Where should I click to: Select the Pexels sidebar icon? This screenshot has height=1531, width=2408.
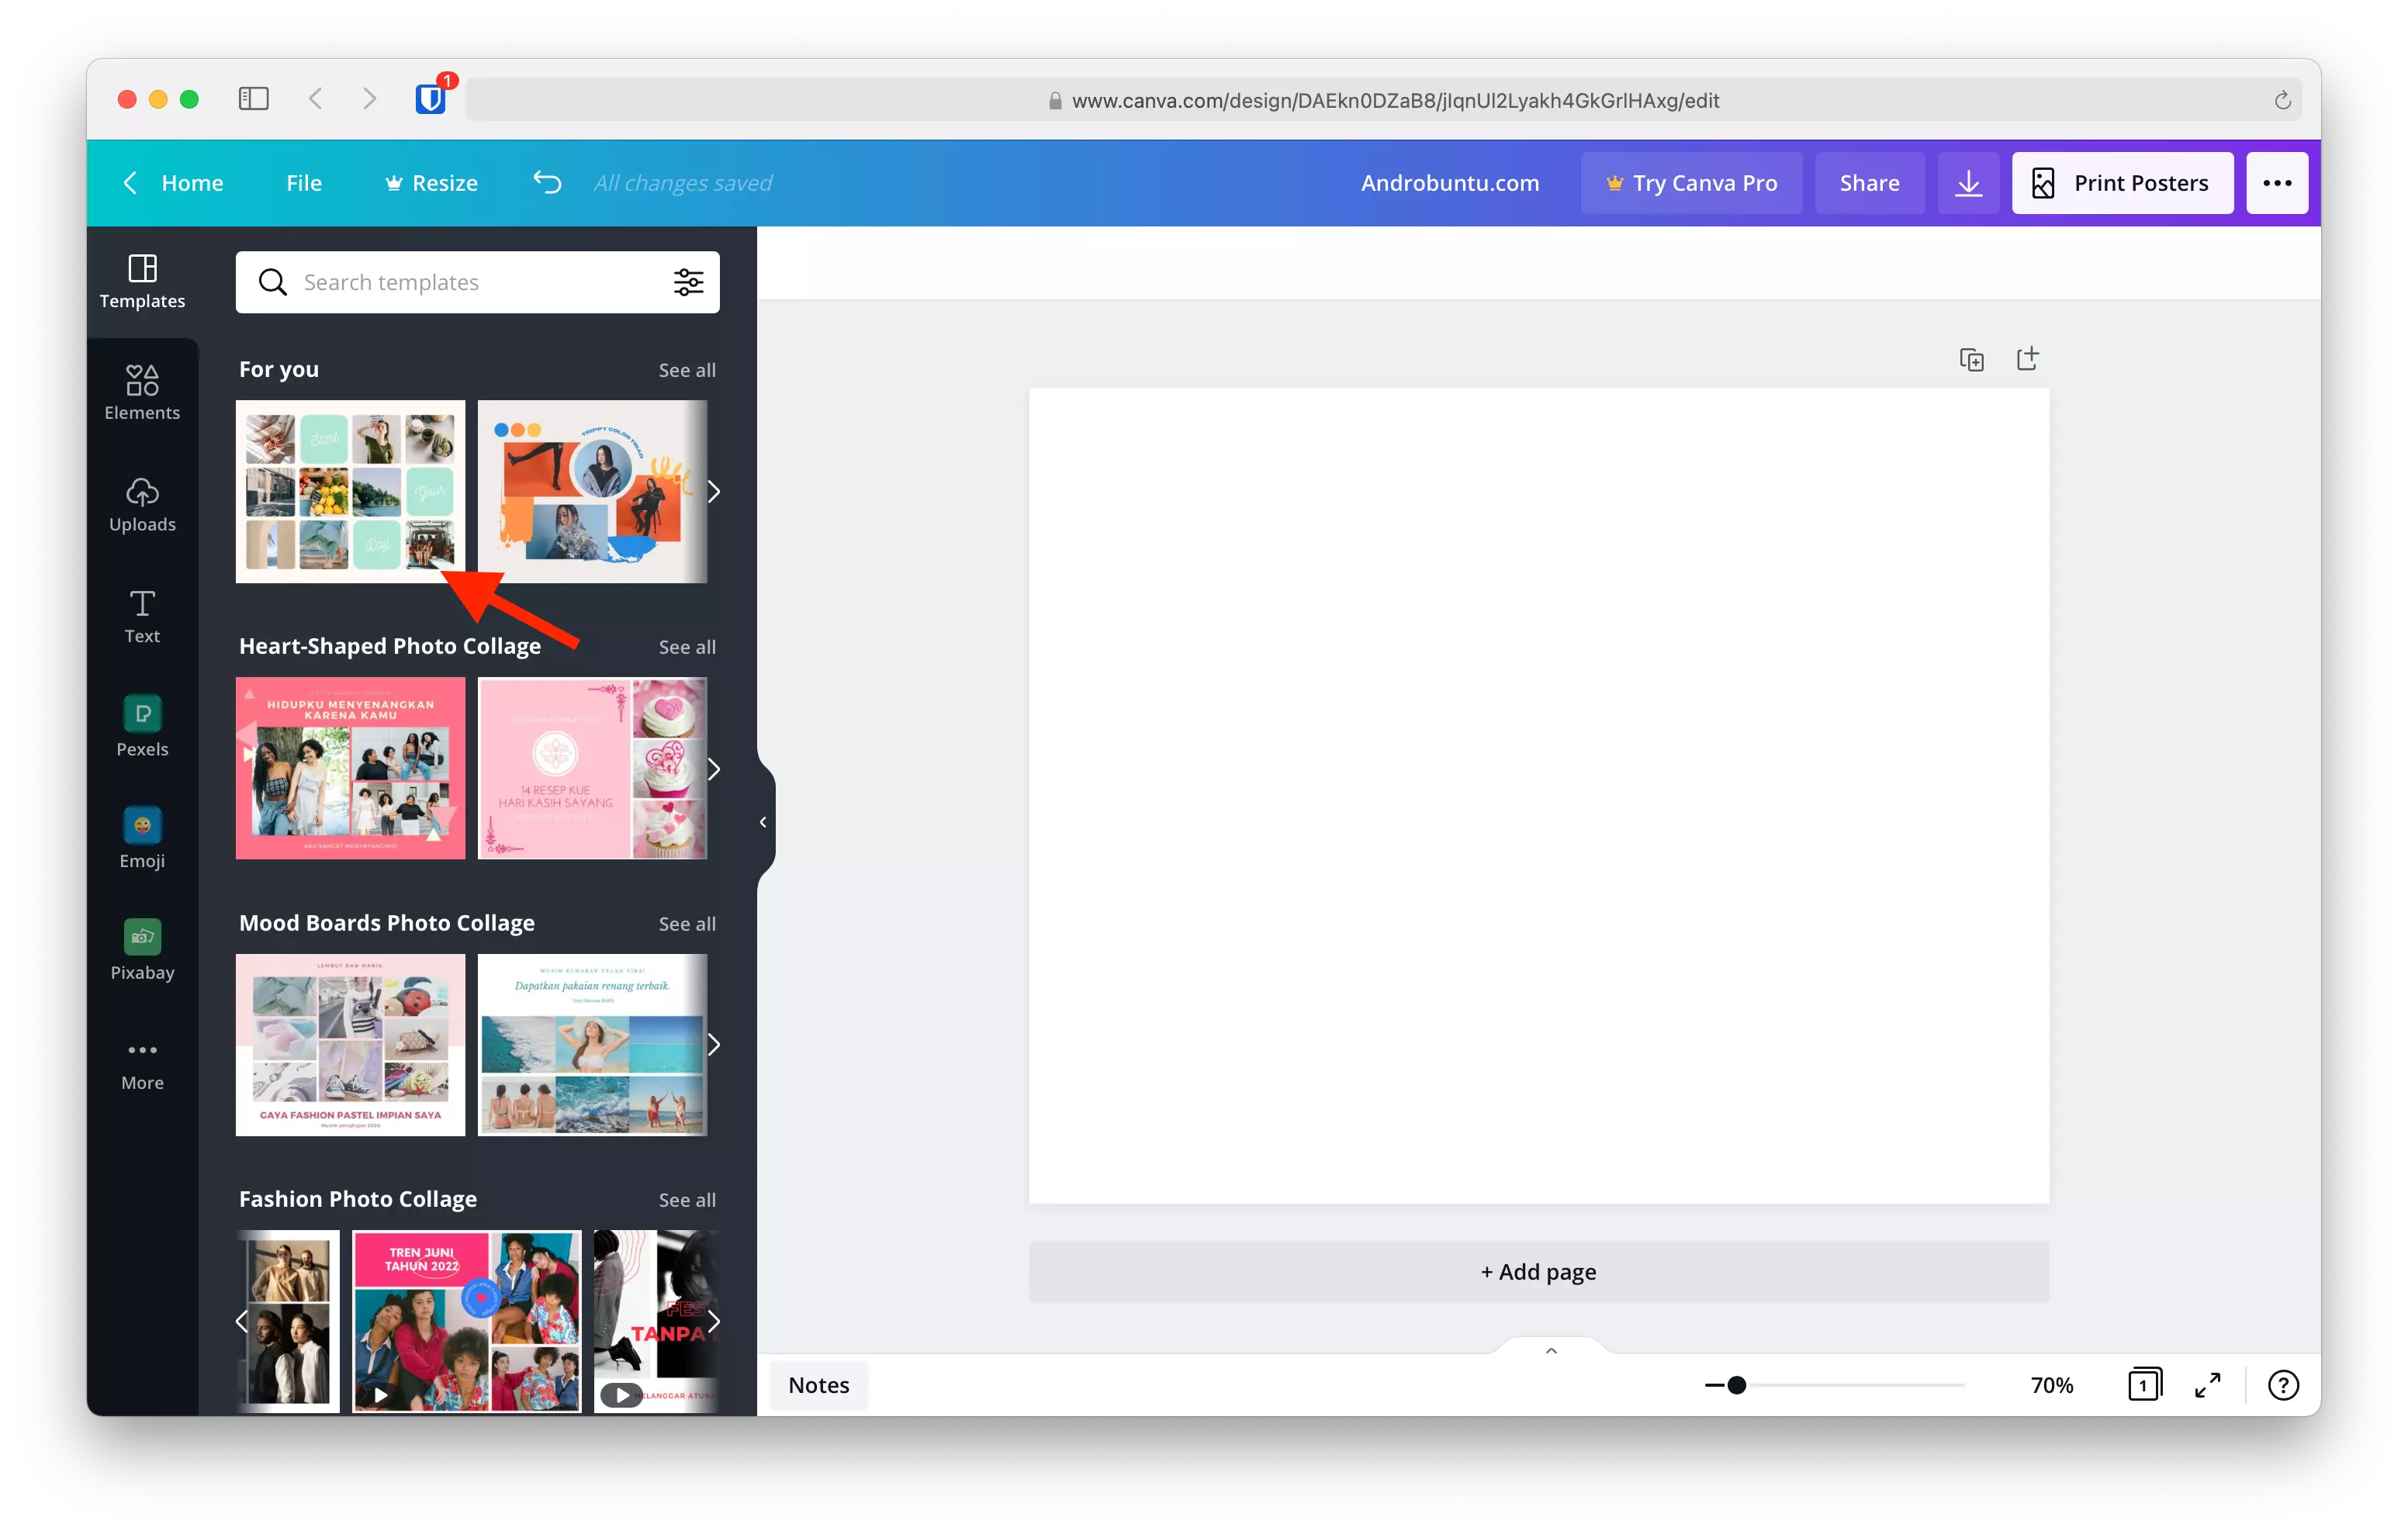(x=141, y=727)
